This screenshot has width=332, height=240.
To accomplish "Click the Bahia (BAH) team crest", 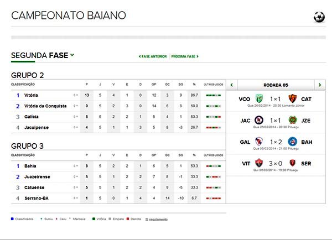I will click(293, 142).
